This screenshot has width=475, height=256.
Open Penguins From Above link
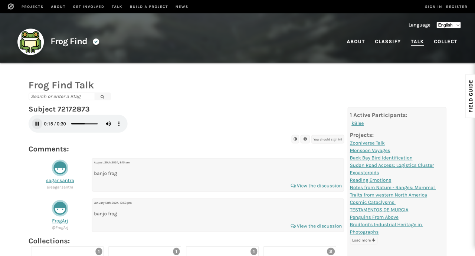(374, 217)
